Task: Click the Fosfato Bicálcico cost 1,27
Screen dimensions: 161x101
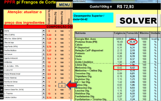Action: coord(49,51)
